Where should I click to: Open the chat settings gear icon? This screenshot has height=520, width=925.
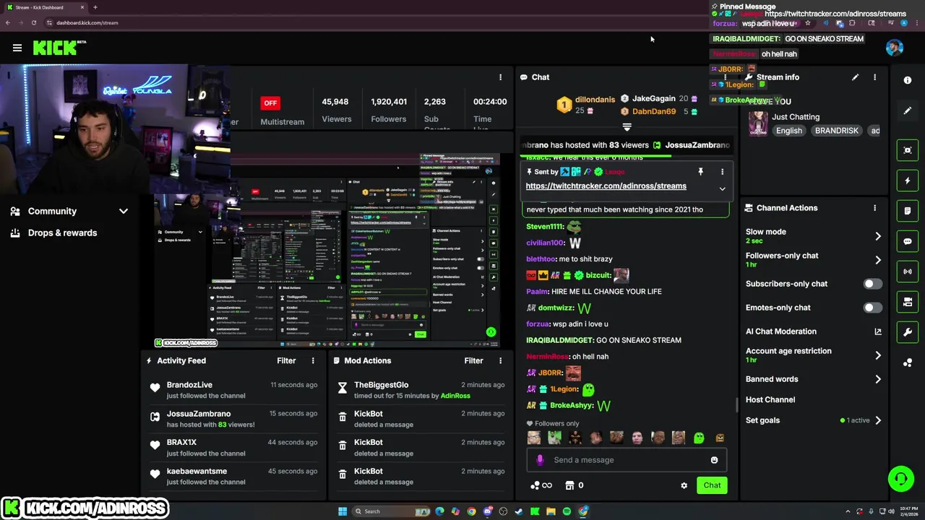click(684, 485)
